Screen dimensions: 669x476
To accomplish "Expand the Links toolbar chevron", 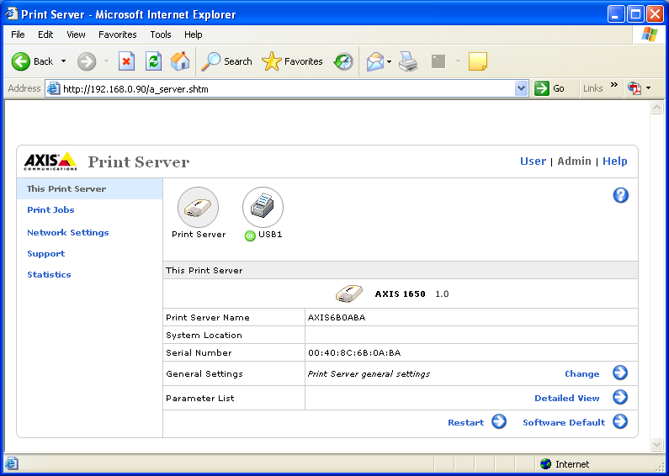I will click(614, 85).
